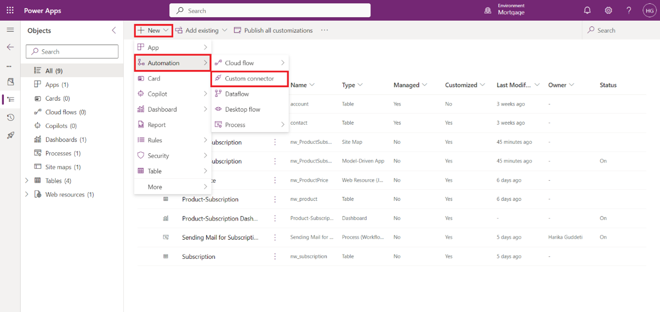Expand the Tables tree item
Image resolution: width=660 pixels, height=312 pixels.
click(27, 181)
